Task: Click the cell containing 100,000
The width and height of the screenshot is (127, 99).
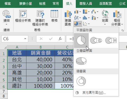Action: [x=41, y=86]
